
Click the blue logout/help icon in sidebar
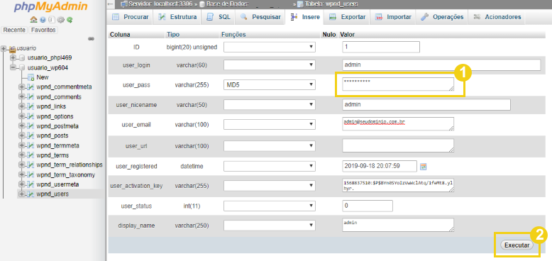point(43,20)
